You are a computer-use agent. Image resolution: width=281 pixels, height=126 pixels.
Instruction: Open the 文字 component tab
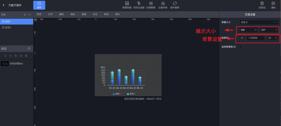(x=50, y=14)
